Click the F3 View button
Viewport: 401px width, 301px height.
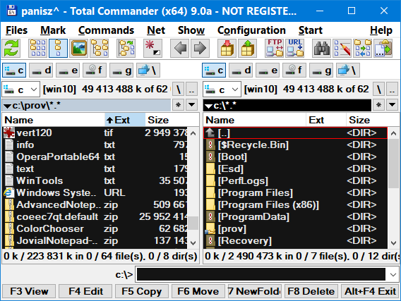pos(29,291)
